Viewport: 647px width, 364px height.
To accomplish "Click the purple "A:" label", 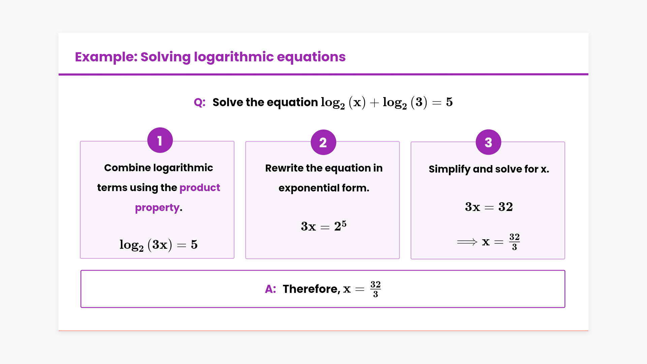I will click(x=270, y=289).
